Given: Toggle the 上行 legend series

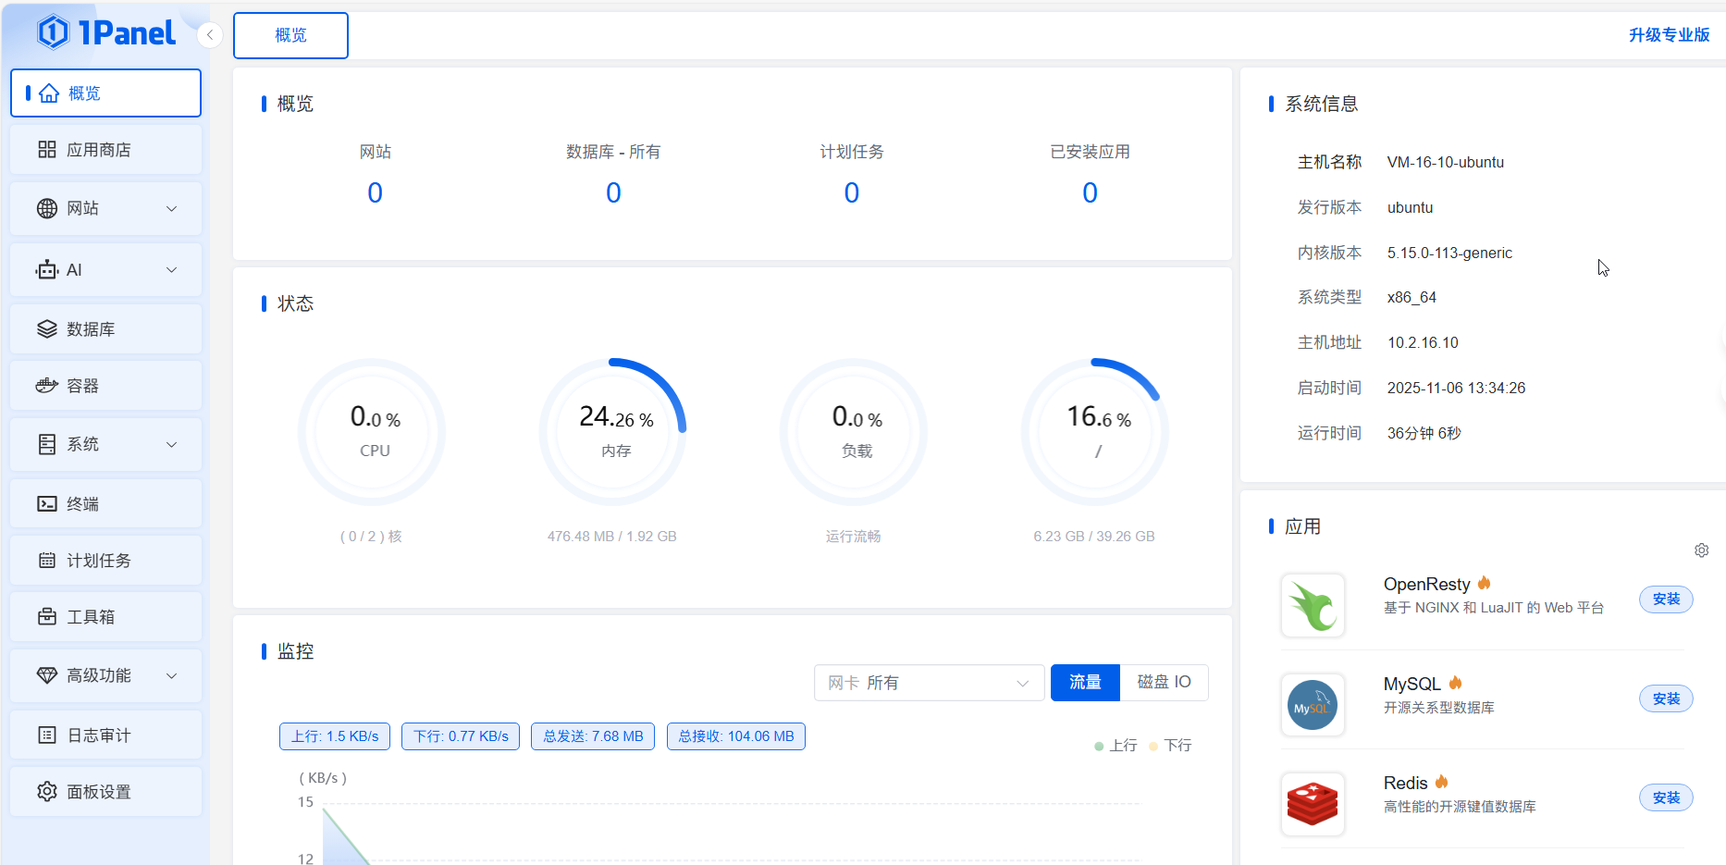Looking at the screenshot, I should tap(1116, 746).
